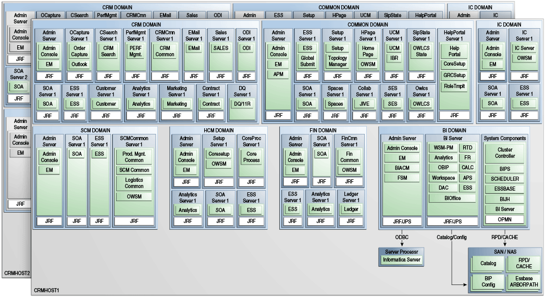Viewport: 546px width, 297px height.
Task: Select the HelpPortal header on CRMHOST2 layer
Action: [426, 15]
